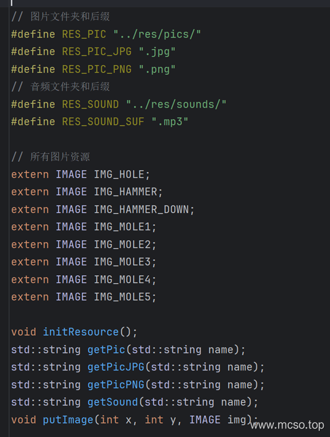Click the IMG_MOLE4 variable name

tap(122, 280)
